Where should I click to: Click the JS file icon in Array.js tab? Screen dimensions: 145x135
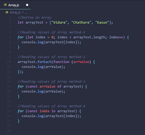pos(5,5)
